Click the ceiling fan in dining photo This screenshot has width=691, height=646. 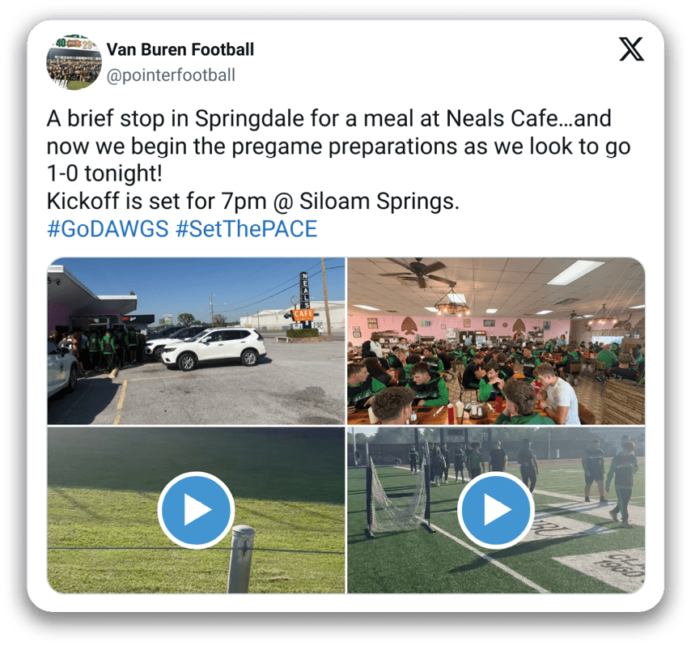pos(418,272)
